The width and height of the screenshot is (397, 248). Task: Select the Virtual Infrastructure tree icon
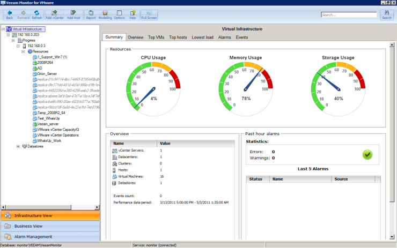point(9,29)
